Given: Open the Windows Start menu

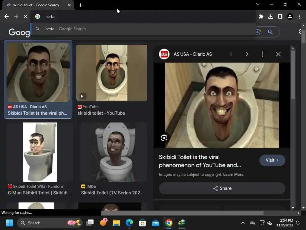Looking at the screenshot, I should click(x=10, y=223).
